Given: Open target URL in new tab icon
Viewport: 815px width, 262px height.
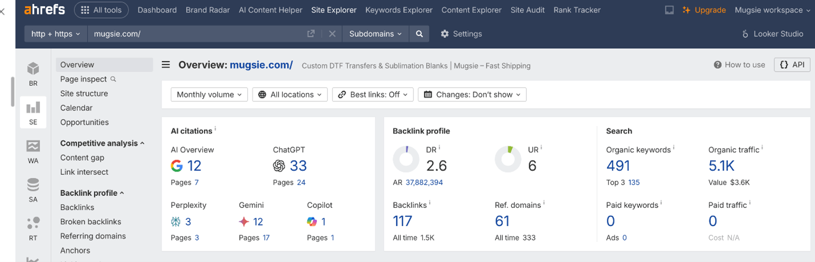Looking at the screenshot, I should pos(311,34).
